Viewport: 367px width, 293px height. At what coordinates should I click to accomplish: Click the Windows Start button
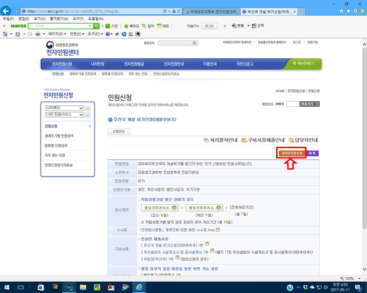(7, 287)
